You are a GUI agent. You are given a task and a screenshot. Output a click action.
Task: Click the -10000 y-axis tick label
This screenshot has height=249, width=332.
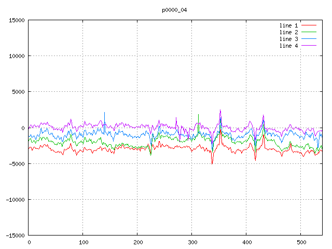[15, 199]
